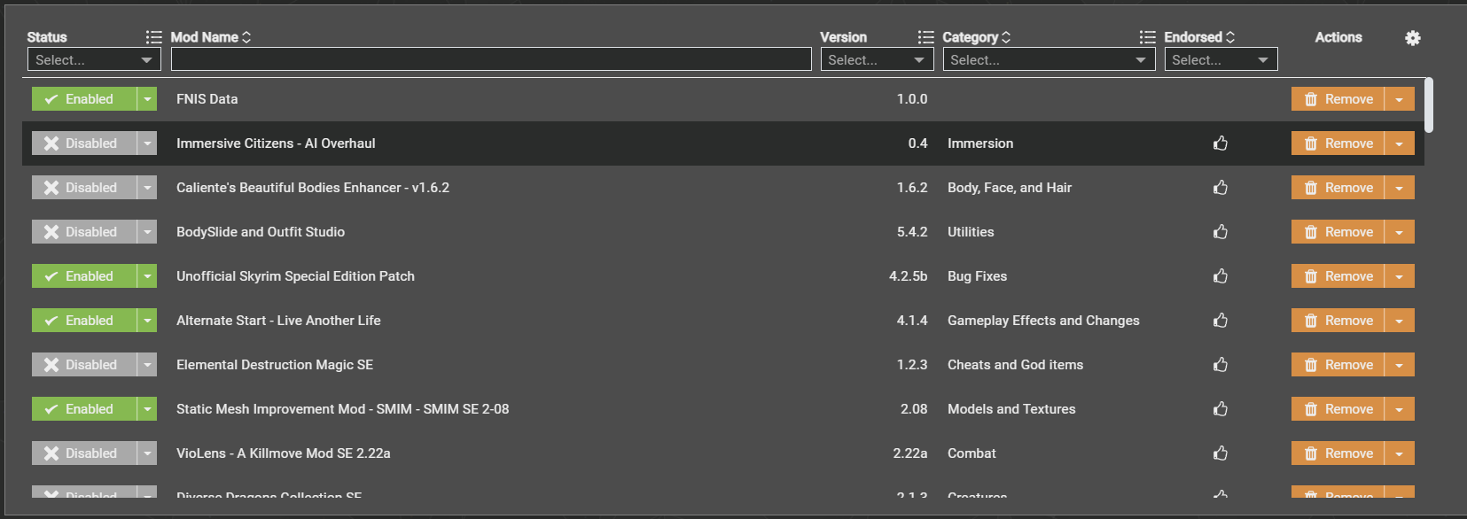Remove Immersive Citizens - AI Overhaul
The image size is (1467, 519).
1338,143
